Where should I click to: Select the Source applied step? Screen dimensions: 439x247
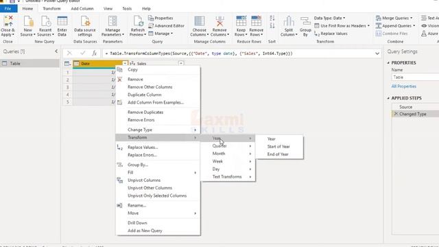[x=405, y=107]
